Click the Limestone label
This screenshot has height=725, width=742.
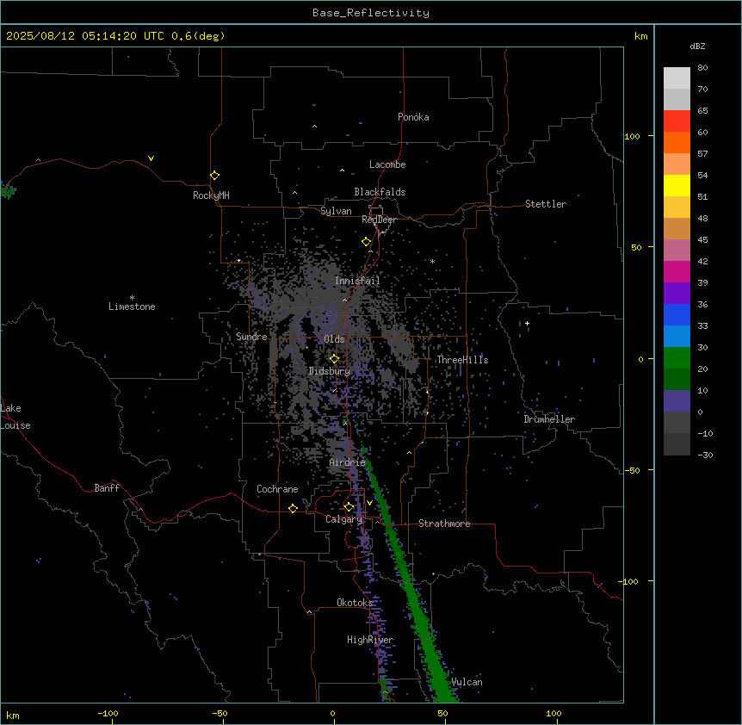pos(132,307)
